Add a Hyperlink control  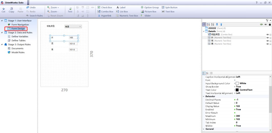105,16
